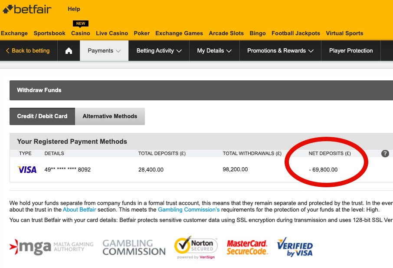Click the Withdraw Funds heading
The height and width of the screenshot is (268, 393).
(39, 90)
